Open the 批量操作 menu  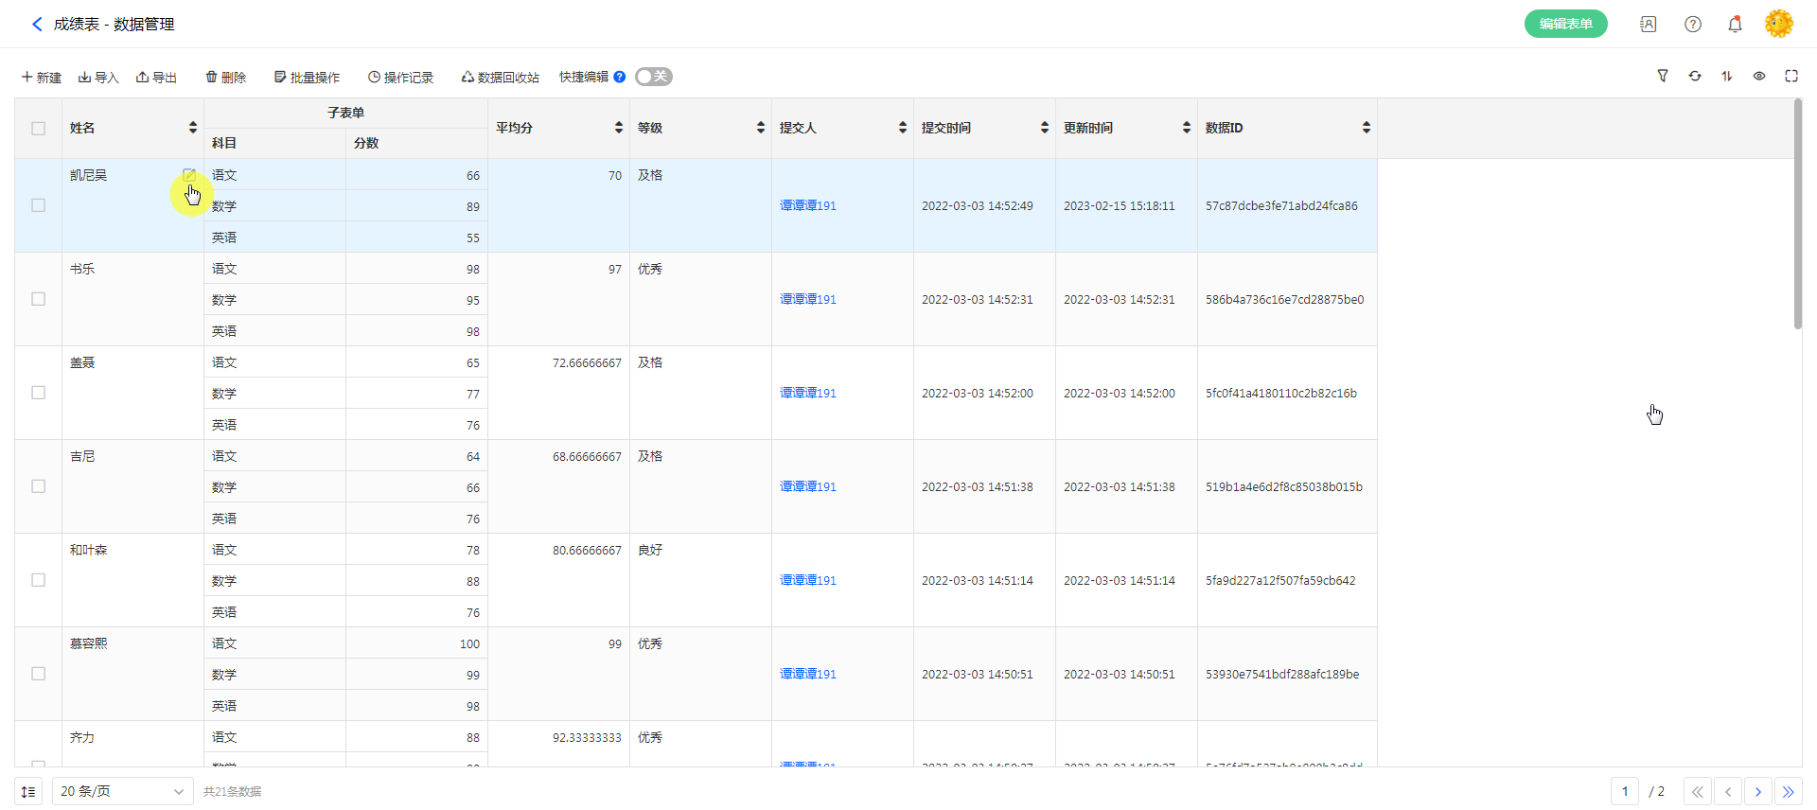coord(307,78)
